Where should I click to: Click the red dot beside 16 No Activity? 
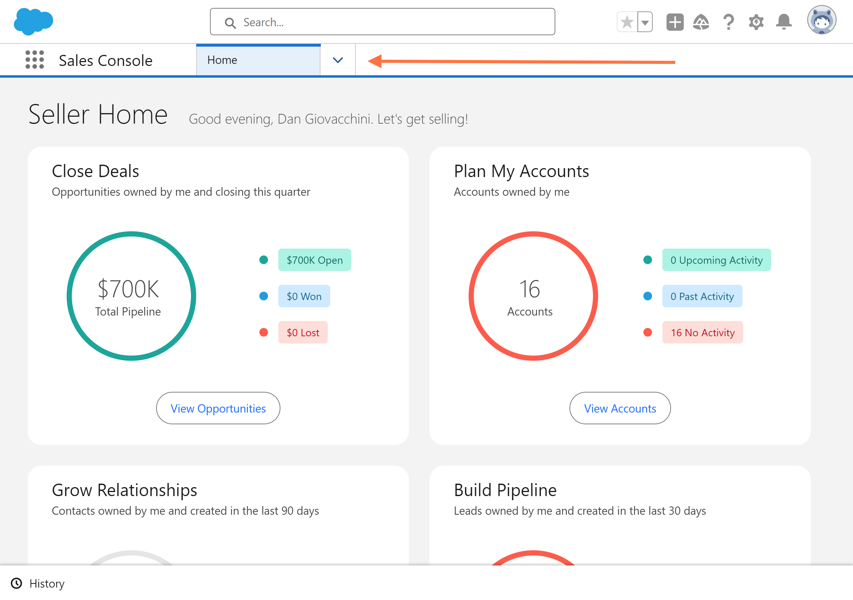(648, 333)
